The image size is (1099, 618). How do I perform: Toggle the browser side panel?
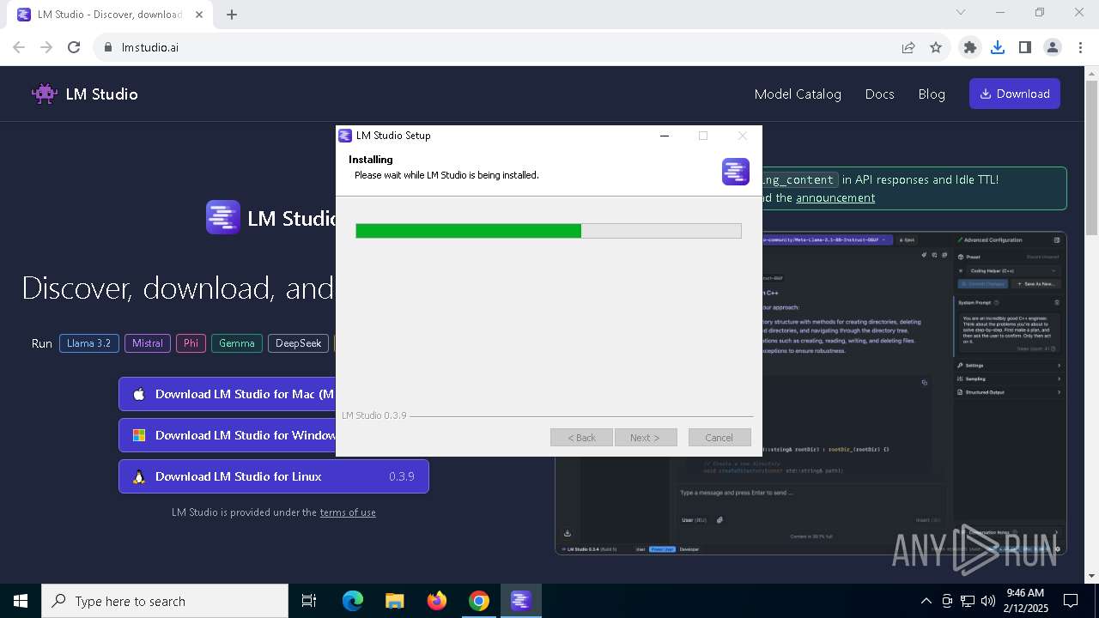[1025, 47]
